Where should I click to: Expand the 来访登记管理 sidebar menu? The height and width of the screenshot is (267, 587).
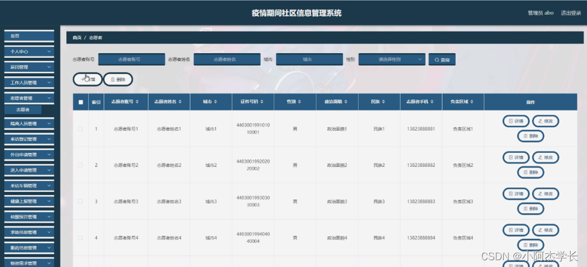click(x=29, y=139)
